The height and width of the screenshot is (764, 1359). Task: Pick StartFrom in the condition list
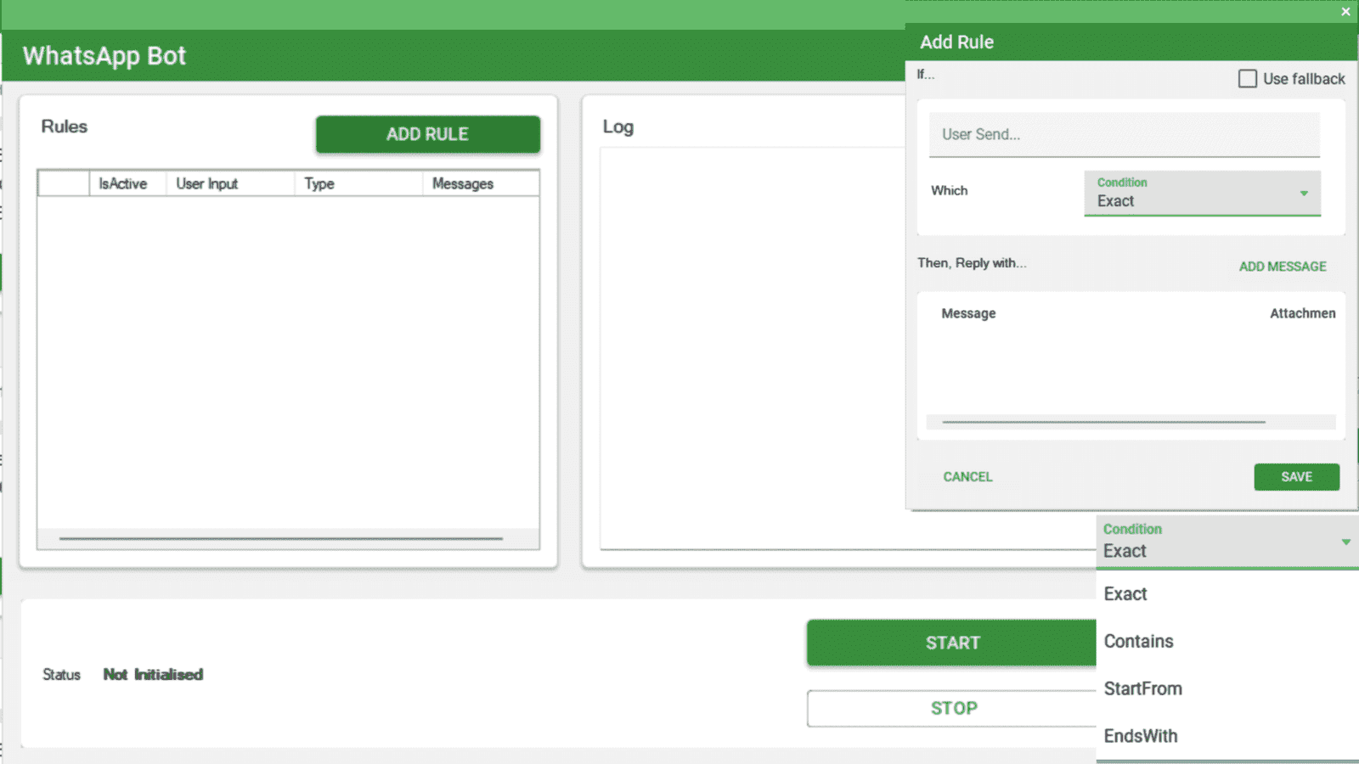point(1142,689)
